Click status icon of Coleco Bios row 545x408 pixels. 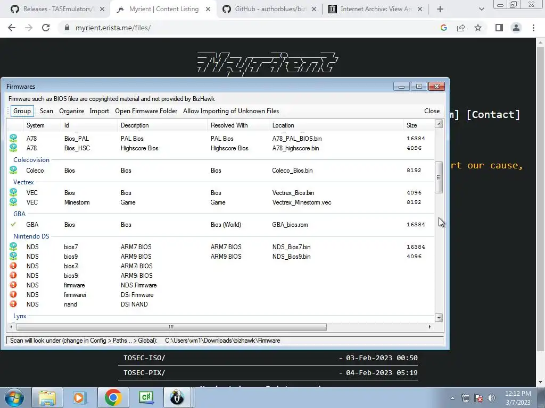[x=13, y=170]
